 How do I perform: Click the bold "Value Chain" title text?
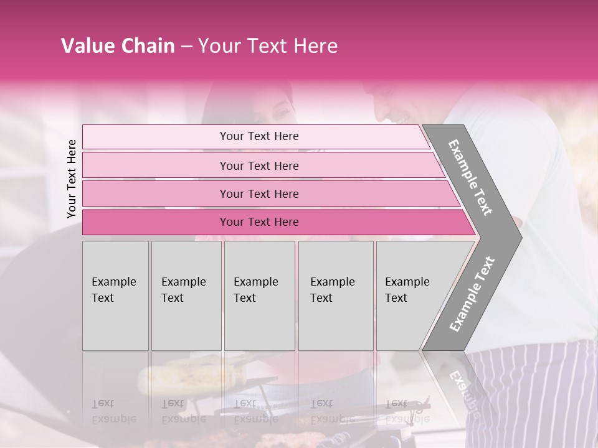[x=118, y=46]
